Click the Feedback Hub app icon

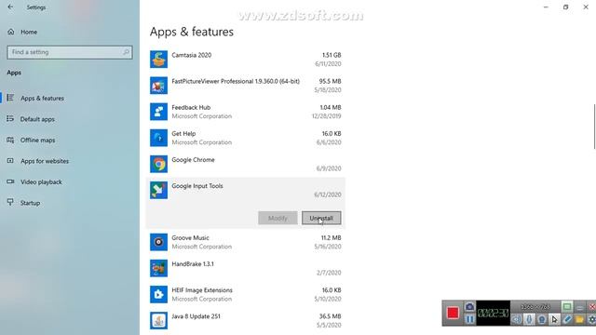pos(158,112)
